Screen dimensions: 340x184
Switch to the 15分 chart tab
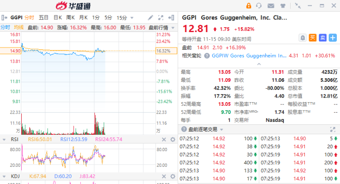coord(121,18)
